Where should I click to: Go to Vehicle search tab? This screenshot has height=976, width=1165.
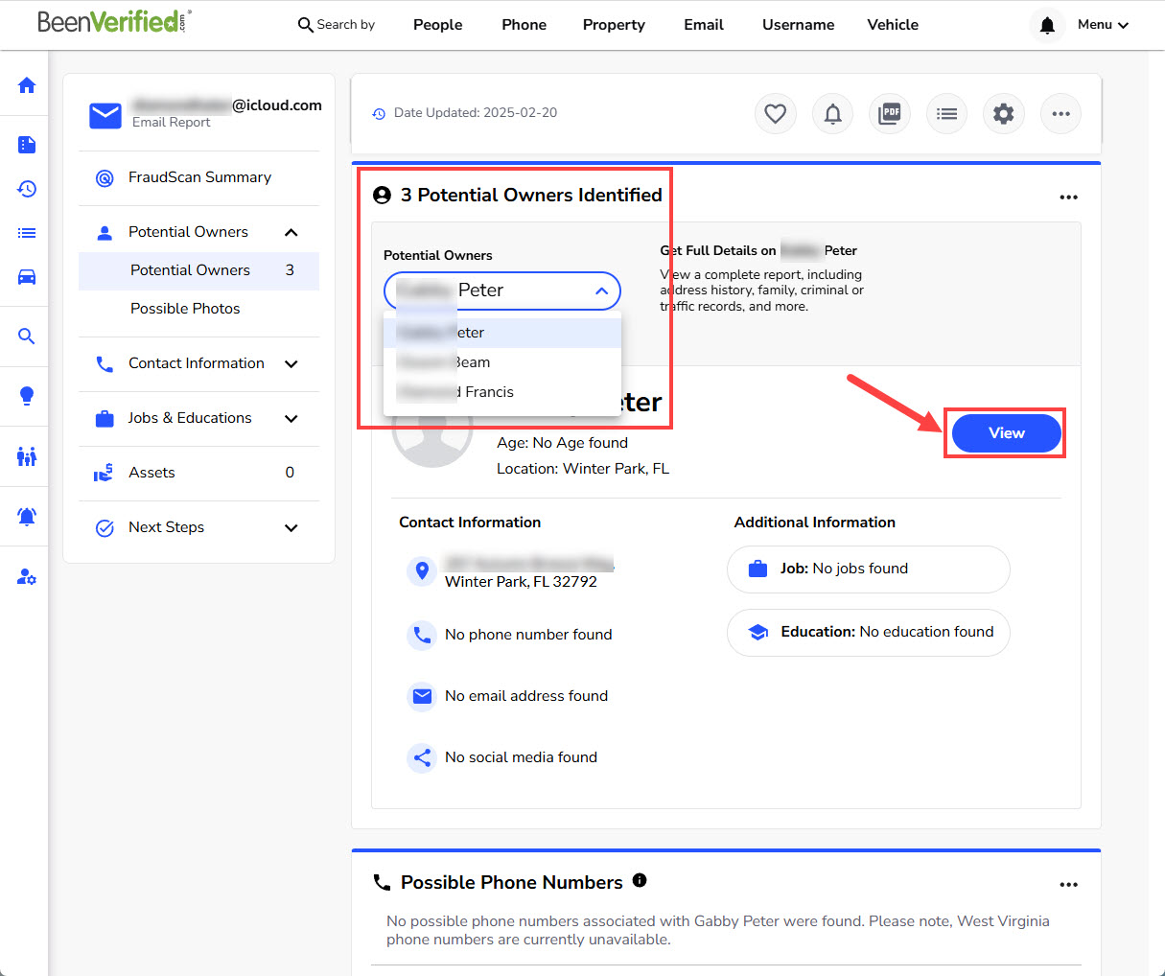click(x=893, y=25)
